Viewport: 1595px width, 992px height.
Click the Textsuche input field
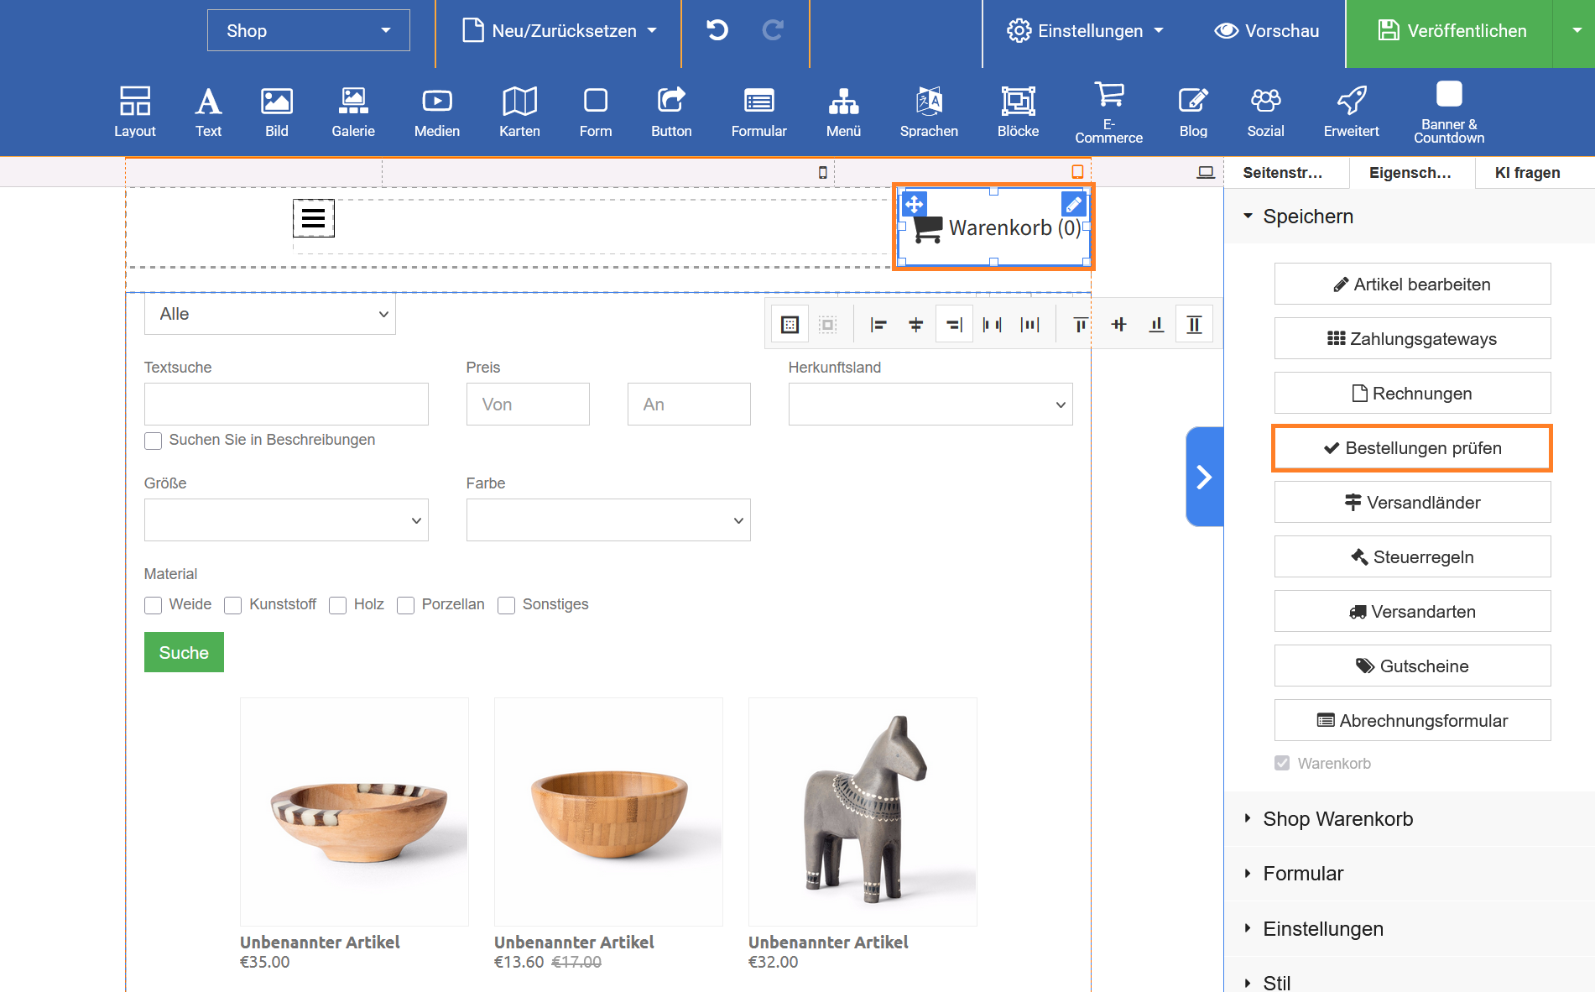coord(286,405)
